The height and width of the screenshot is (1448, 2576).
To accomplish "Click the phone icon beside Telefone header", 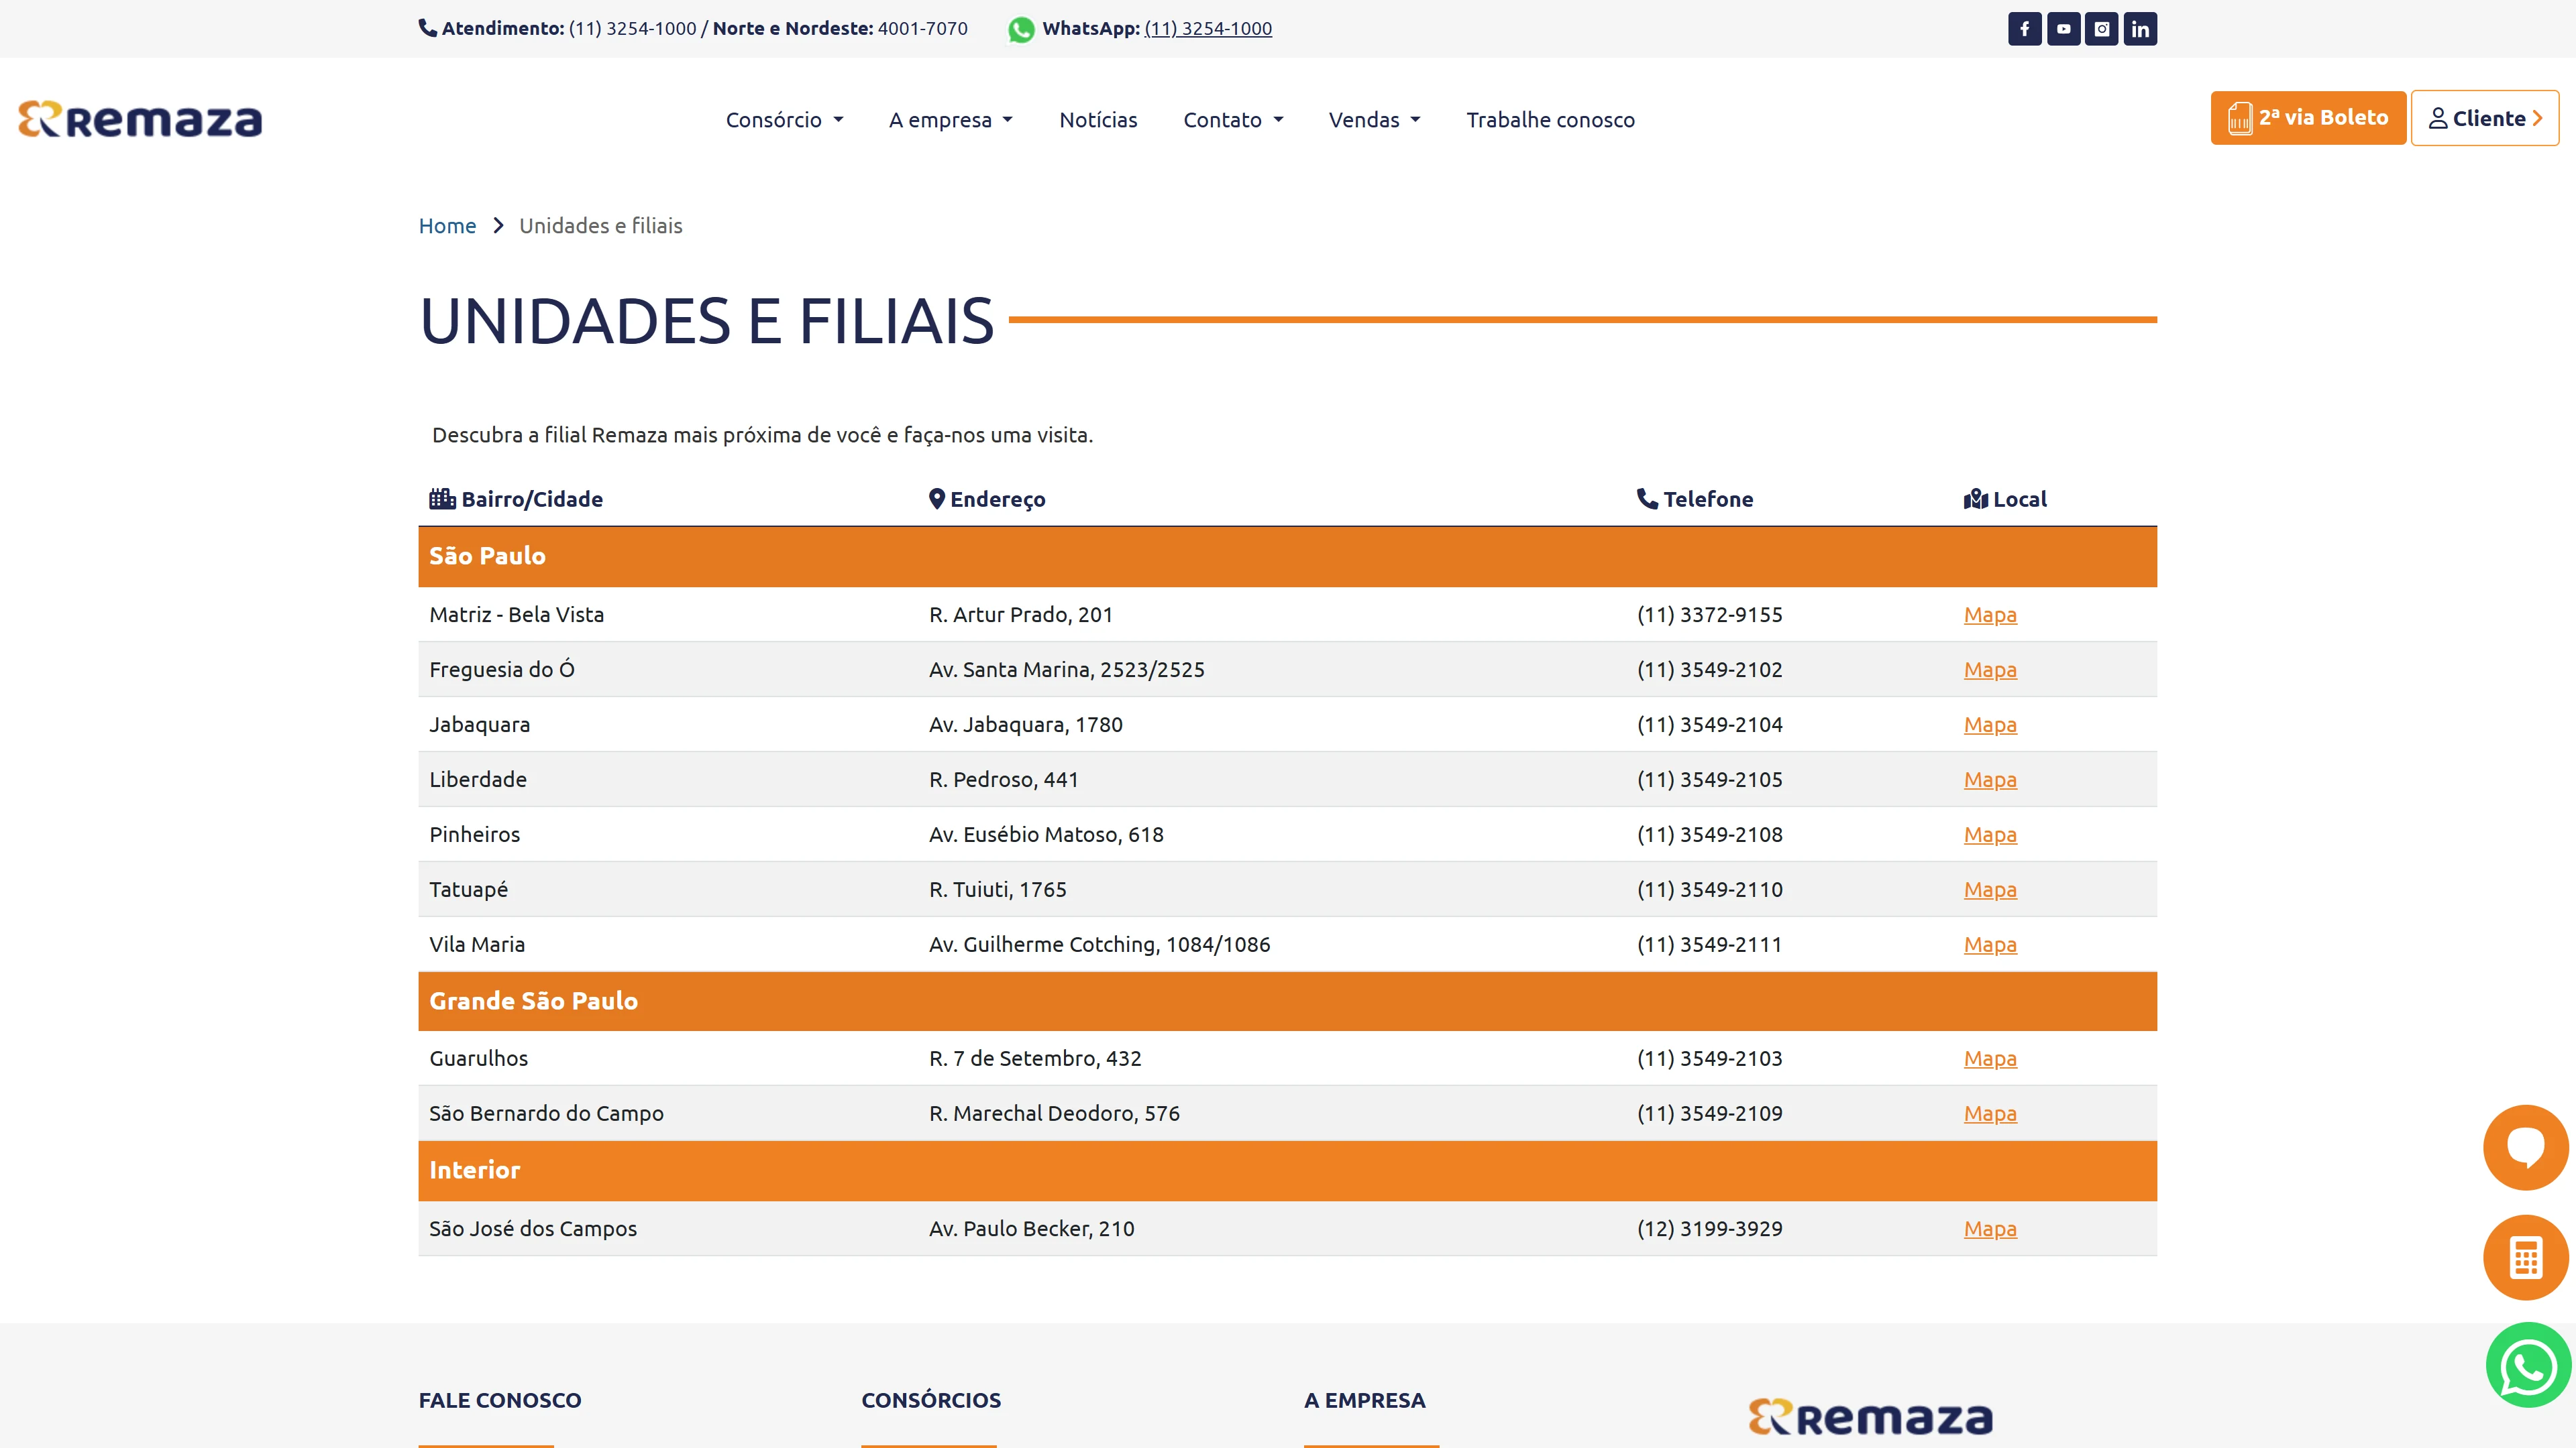I will coord(1647,499).
